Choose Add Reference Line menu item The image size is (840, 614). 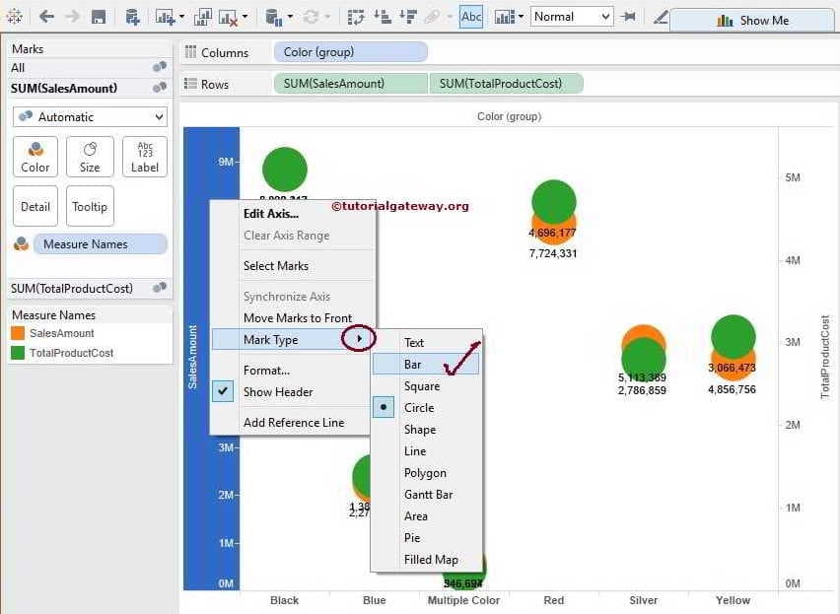tap(292, 423)
